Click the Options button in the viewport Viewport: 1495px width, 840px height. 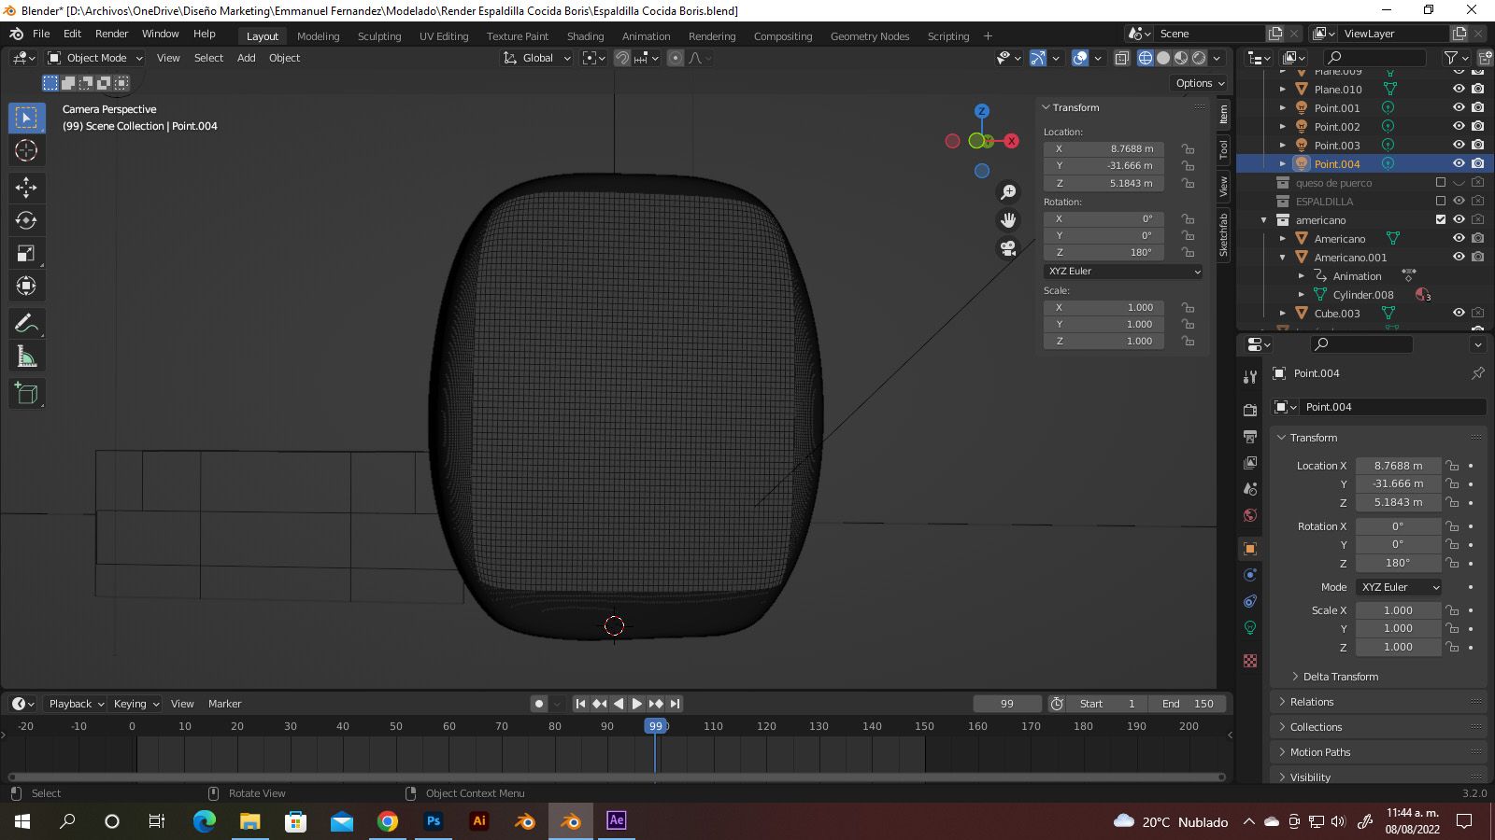pyautogui.click(x=1200, y=83)
